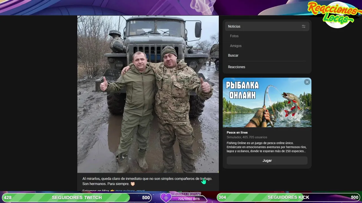
Task: Click the Sticker Party heart icon
Action: click(166, 198)
